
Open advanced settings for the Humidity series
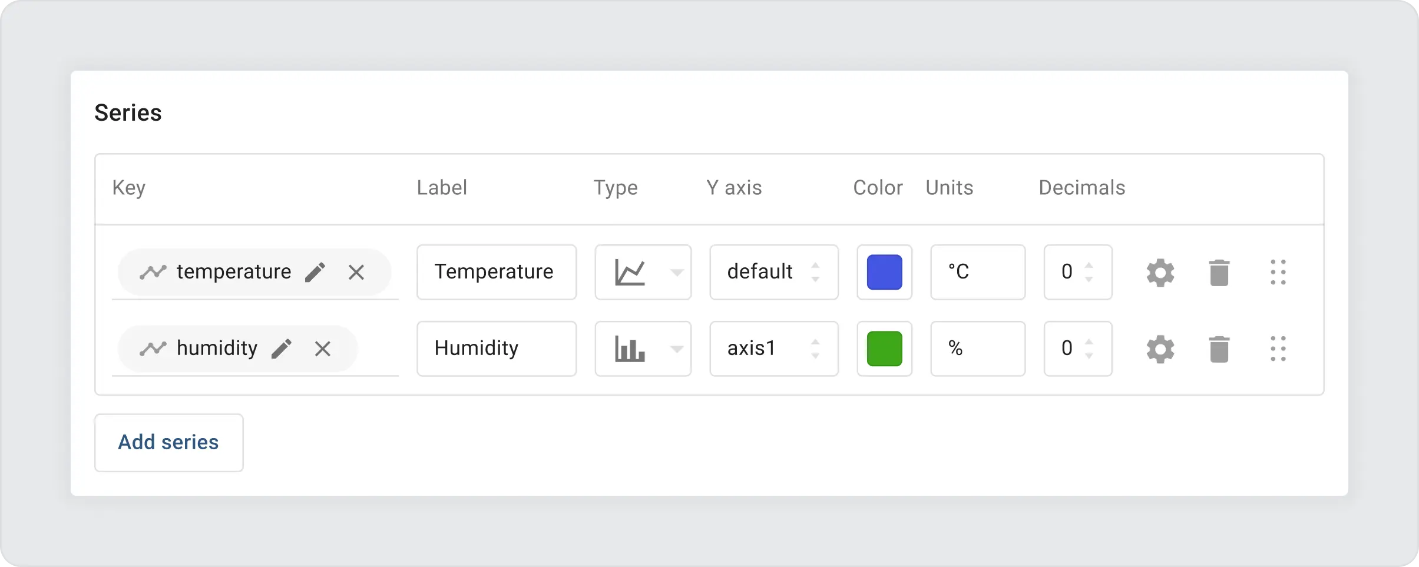point(1160,349)
